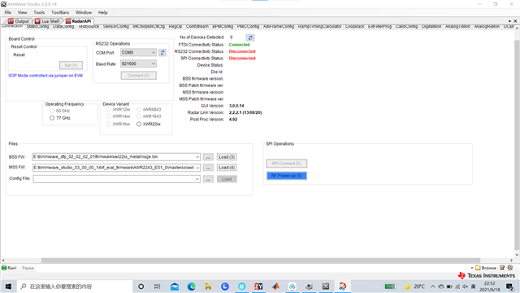
Task: Expand the MSS FW path dropdown
Action: 197,168
